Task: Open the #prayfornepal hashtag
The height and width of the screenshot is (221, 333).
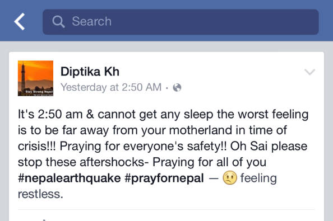Action: [x=164, y=178]
